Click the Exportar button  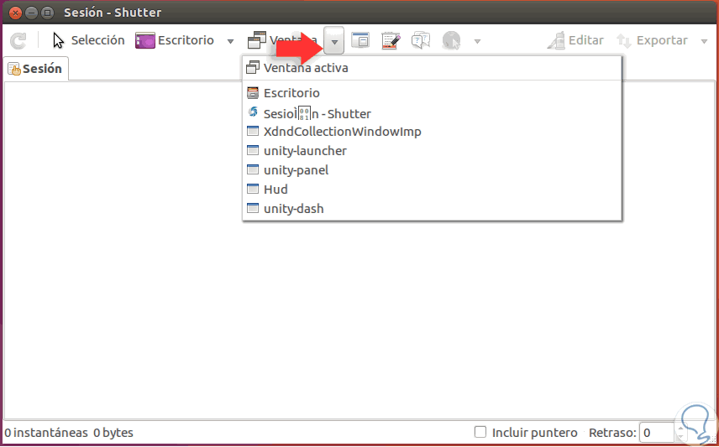[x=652, y=40]
